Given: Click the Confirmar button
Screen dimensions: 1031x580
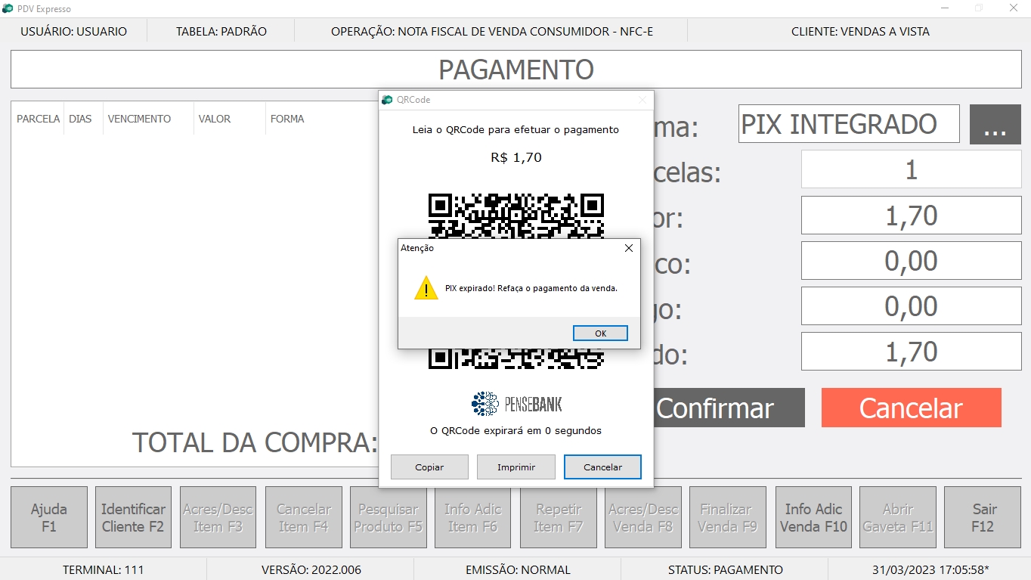Looking at the screenshot, I should (714, 408).
